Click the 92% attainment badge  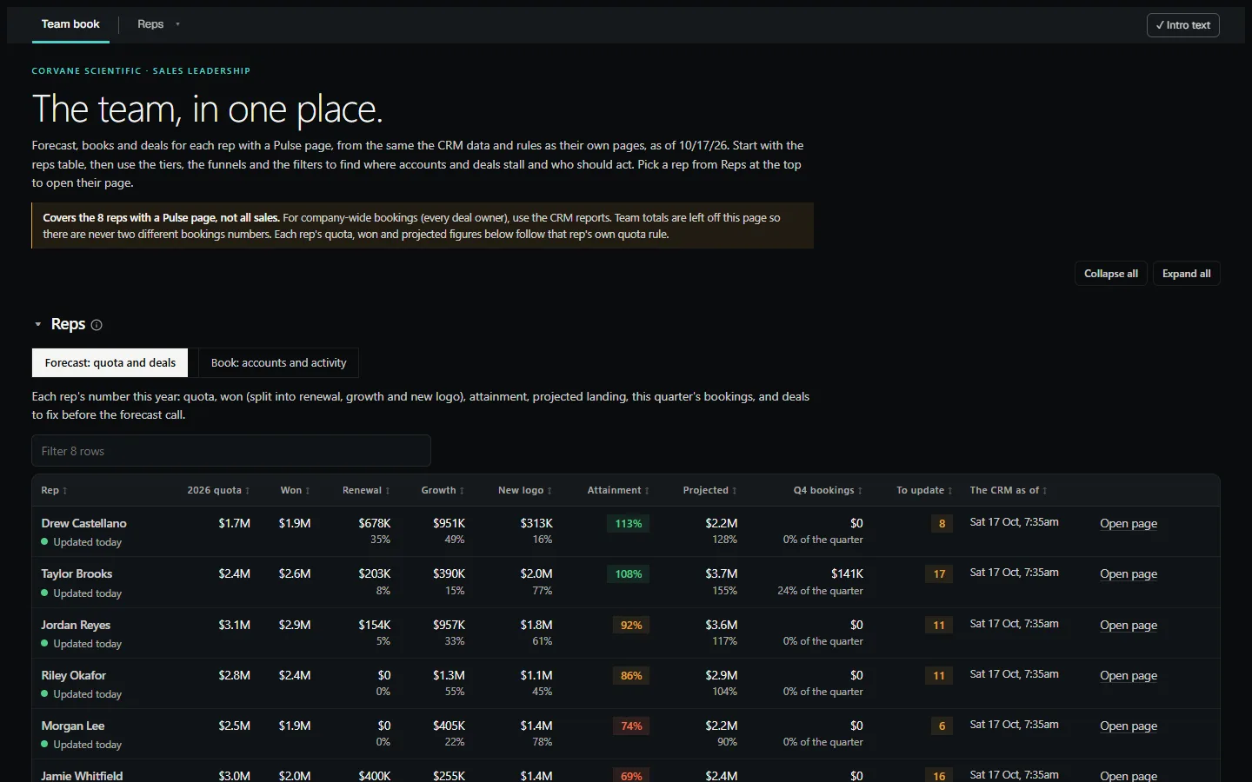[631, 626]
